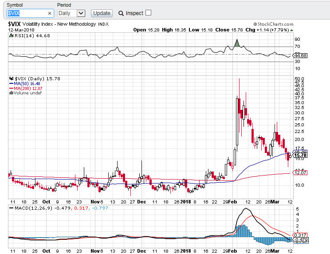Open the StockCharts.com watermark link
Image resolution: width=330 pixels, height=254 pixels.
275,24
